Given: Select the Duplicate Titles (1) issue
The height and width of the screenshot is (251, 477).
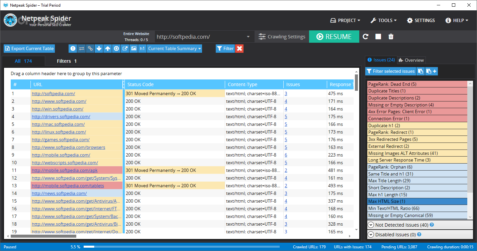Looking at the screenshot, I should (417, 91).
